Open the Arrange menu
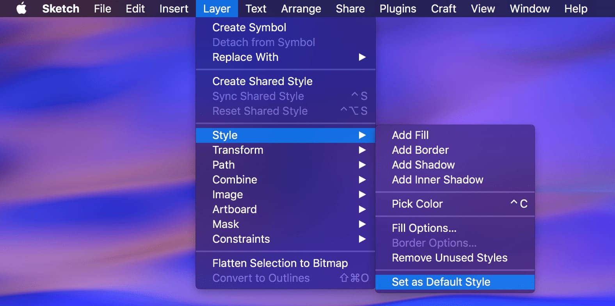615x306 pixels. click(301, 8)
